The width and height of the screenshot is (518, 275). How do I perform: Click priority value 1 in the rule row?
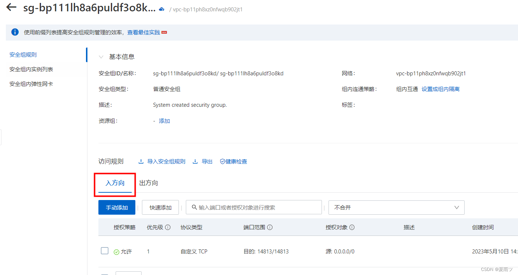149,252
